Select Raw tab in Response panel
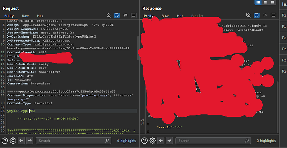 coord(165,16)
